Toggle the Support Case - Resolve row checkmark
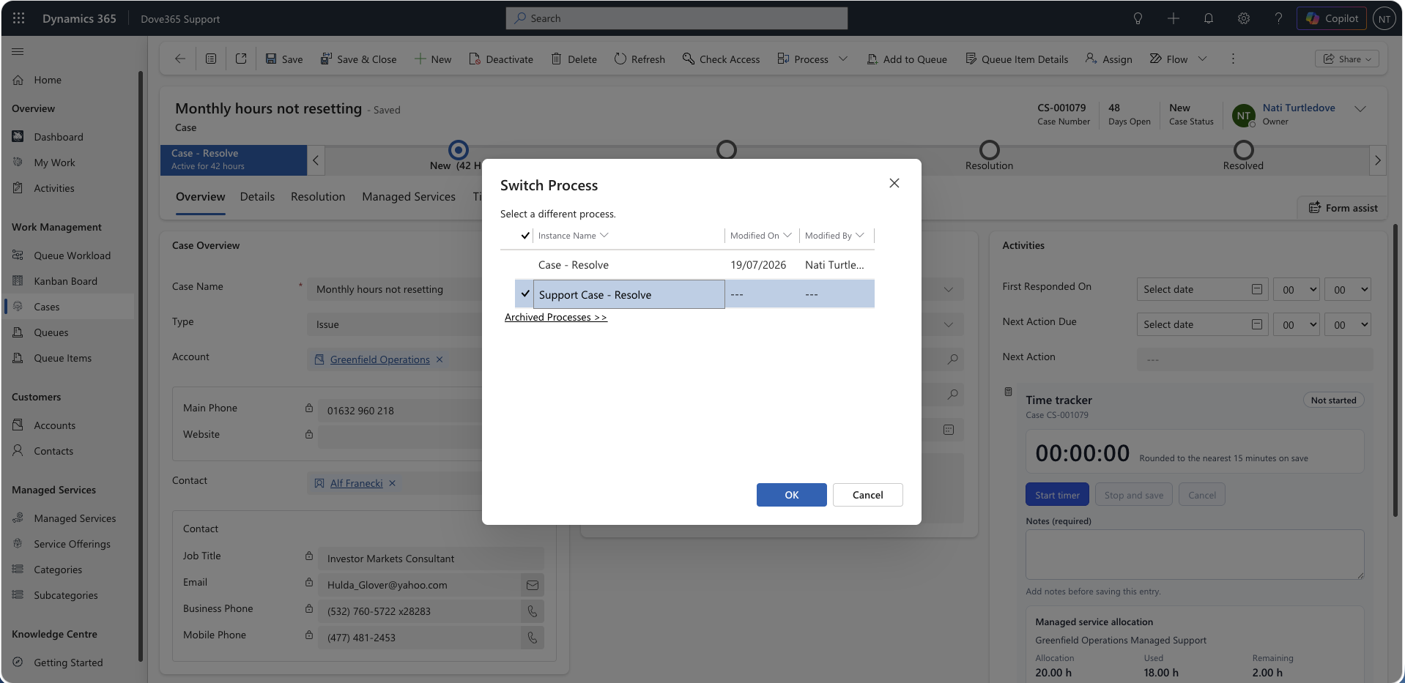 tap(525, 294)
